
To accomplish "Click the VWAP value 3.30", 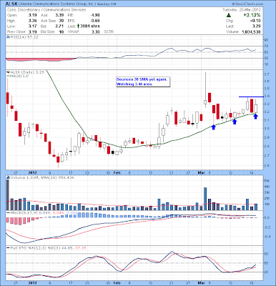I will pyautogui.click(x=96, y=31).
